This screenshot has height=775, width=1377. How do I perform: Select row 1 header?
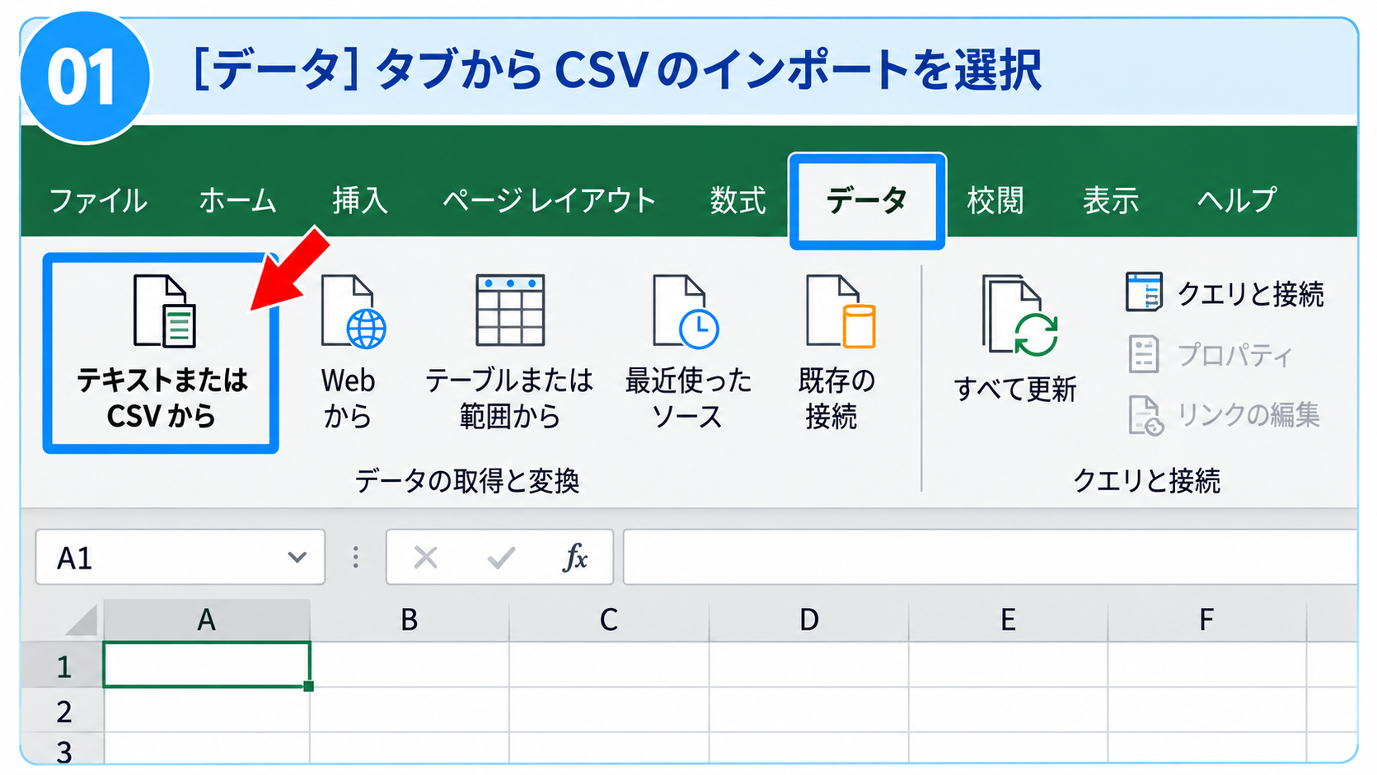[x=63, y=665]
